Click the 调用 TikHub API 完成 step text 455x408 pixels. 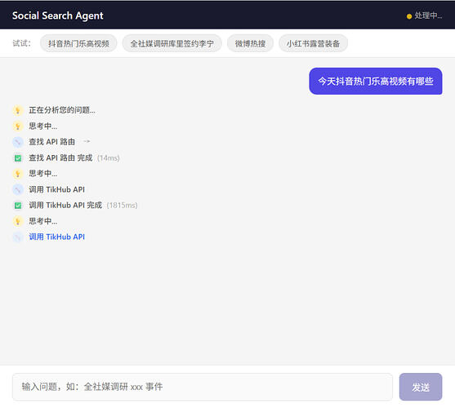pyautogui.click(x=65, y=206)
